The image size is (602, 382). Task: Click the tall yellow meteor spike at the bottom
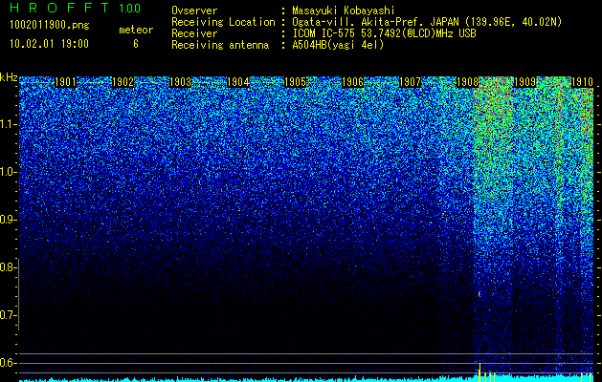(479, 371)
